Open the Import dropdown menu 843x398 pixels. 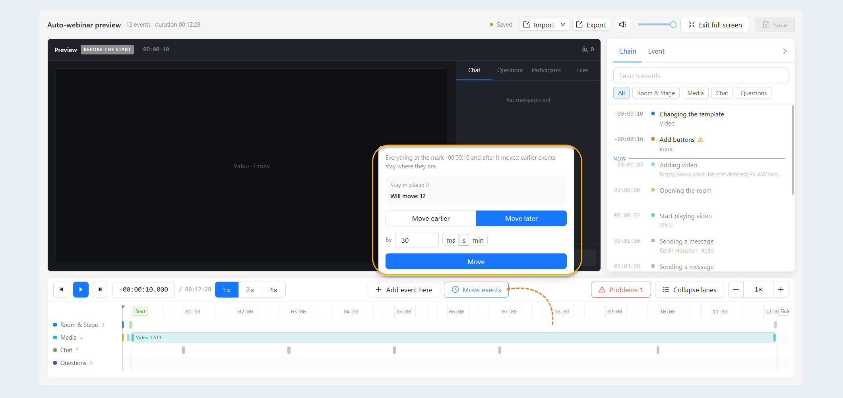(x=544, y=25)
